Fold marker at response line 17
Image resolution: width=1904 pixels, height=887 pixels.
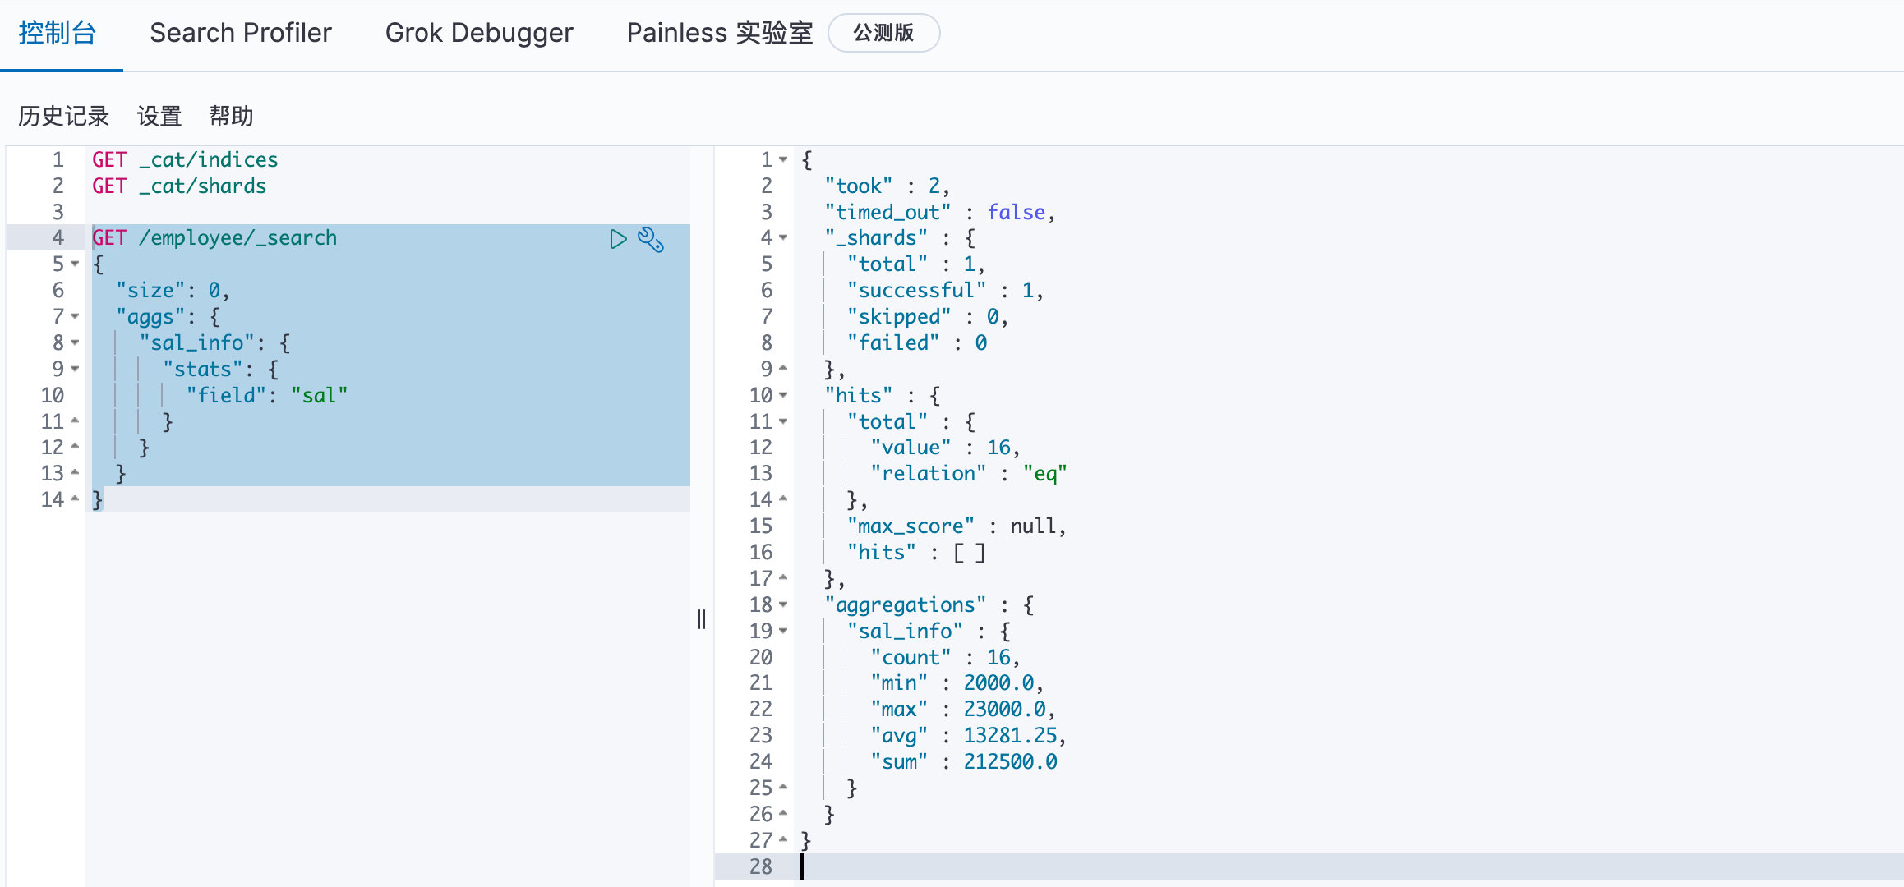(783, 578)
